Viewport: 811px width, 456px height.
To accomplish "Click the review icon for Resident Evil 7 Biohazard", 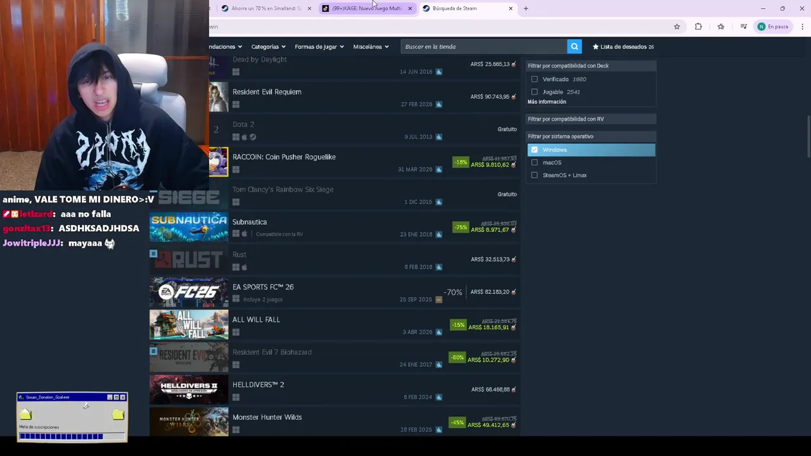I will click(x=438, y=365).
